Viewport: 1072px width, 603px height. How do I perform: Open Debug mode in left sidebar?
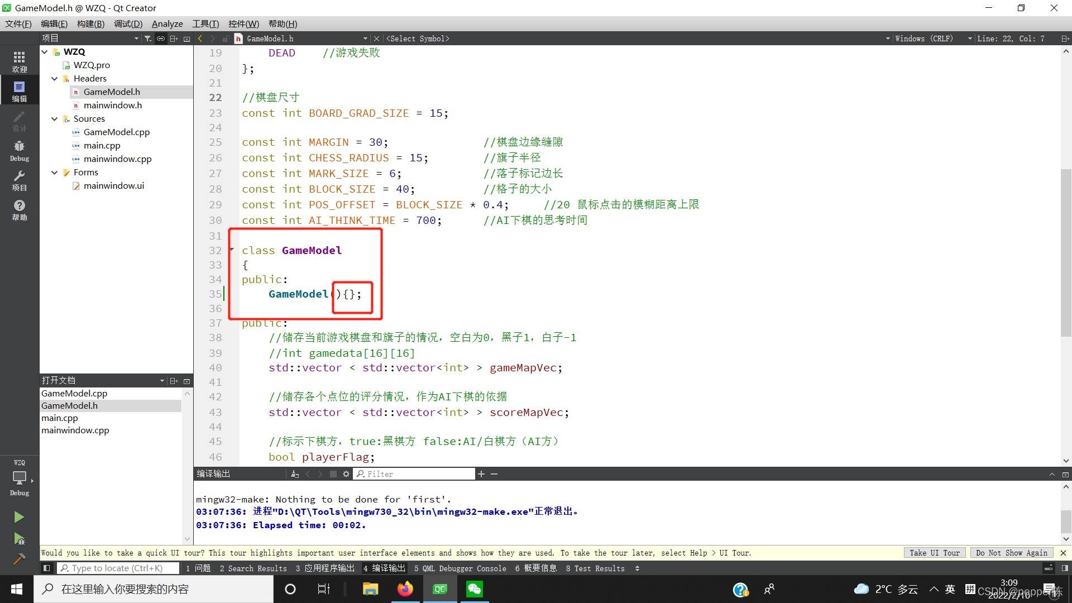19,150
